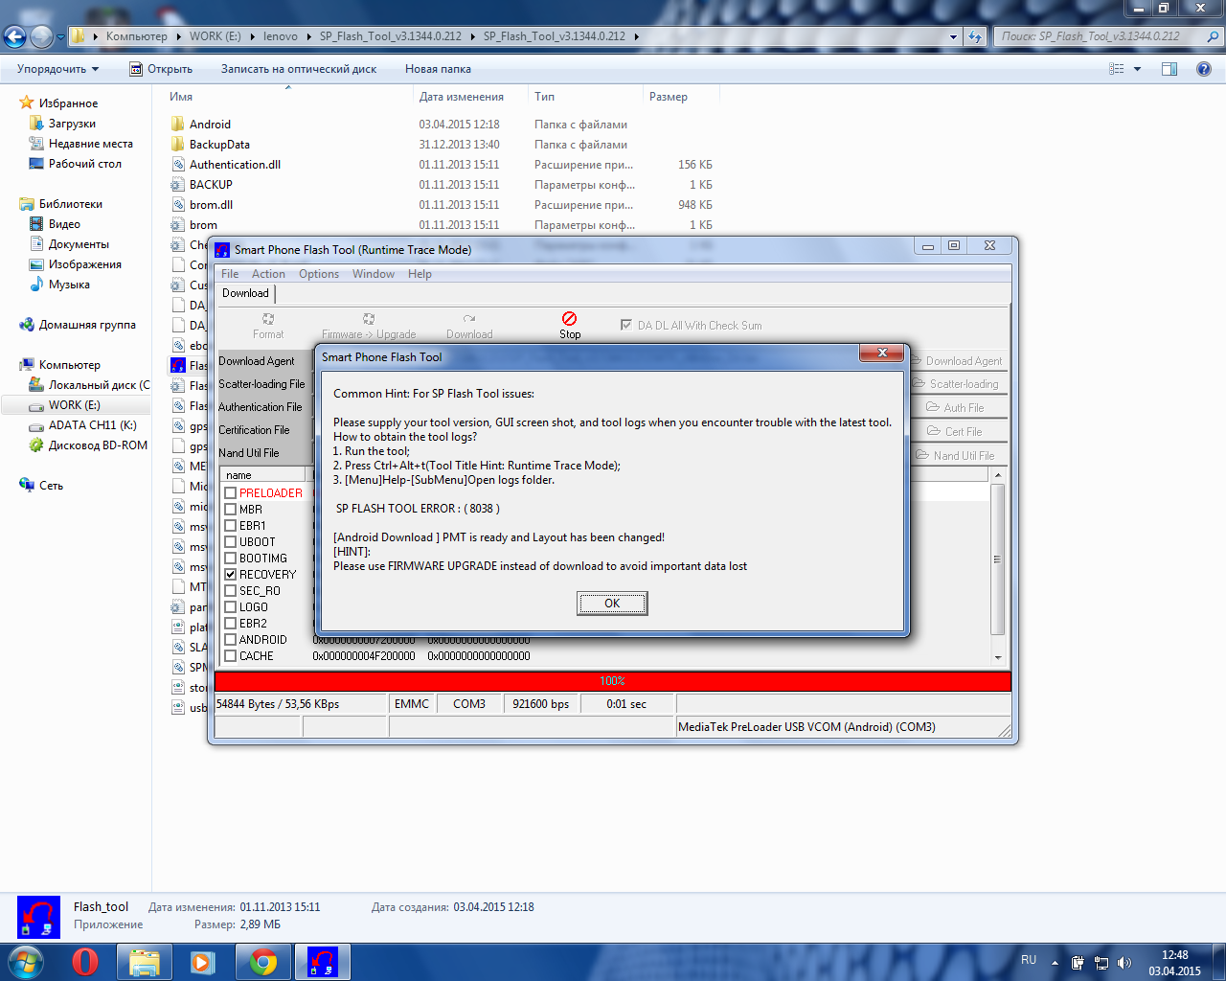Click the Explorer search input field
1226x981 pixels.
point(1101,36)
